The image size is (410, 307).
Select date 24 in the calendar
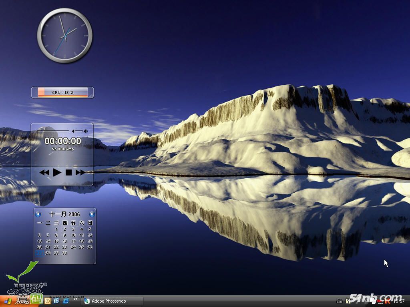tap(73, 247)
